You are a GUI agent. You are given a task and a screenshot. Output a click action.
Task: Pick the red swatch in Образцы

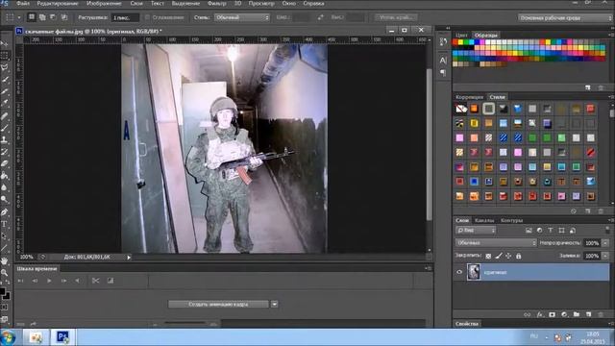(x=455, y=42)
